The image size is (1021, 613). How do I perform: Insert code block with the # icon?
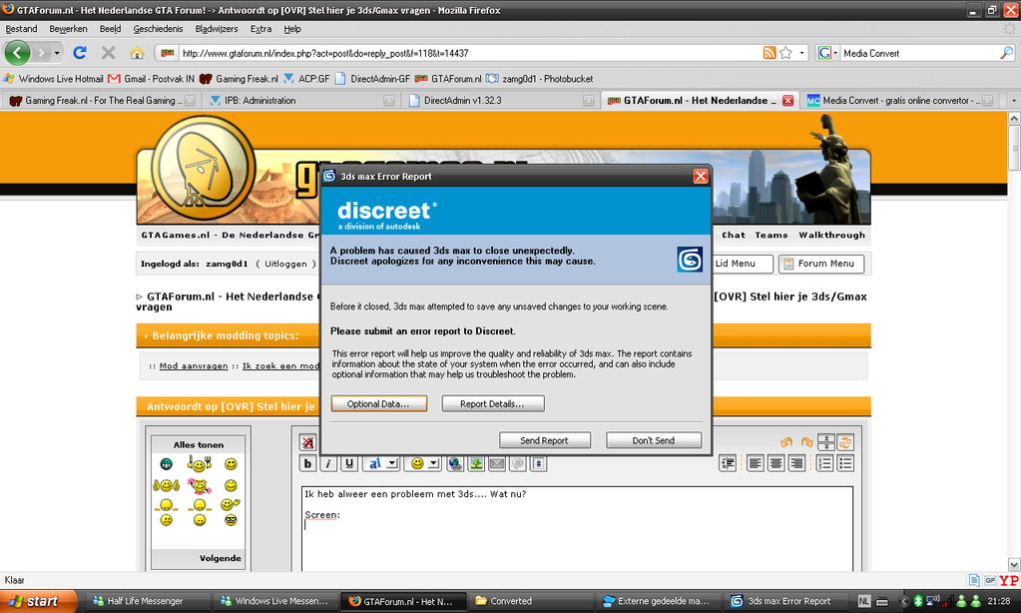539,463
